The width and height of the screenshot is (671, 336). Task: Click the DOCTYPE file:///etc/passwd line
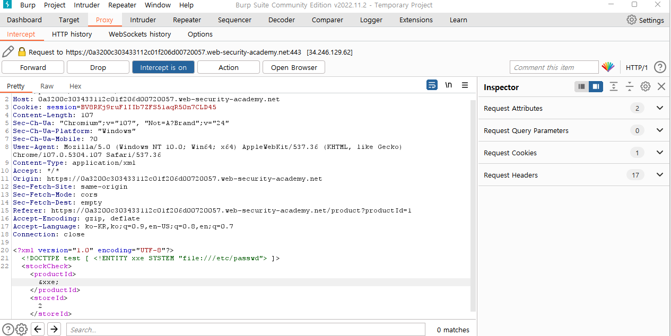click(151, 258)
